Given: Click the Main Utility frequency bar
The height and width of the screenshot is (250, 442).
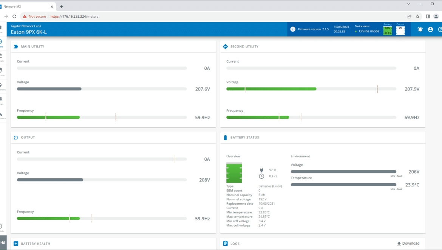Looking at the screenshot, I should [x=102, y=117].
